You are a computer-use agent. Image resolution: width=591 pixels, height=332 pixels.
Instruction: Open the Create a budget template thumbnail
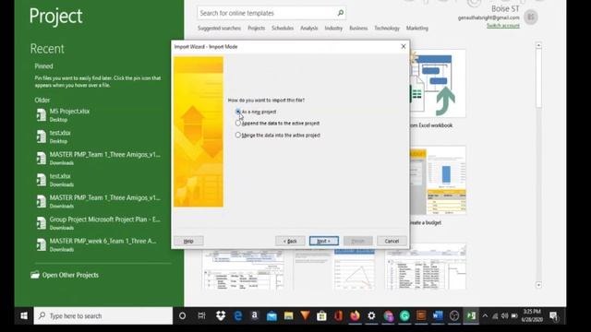click(x=438, y=181)
